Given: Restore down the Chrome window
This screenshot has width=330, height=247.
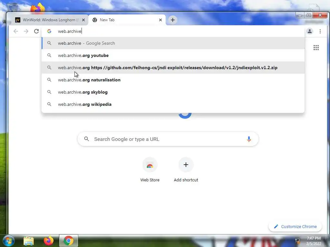Looking at the screenshot, I should 308,15.
